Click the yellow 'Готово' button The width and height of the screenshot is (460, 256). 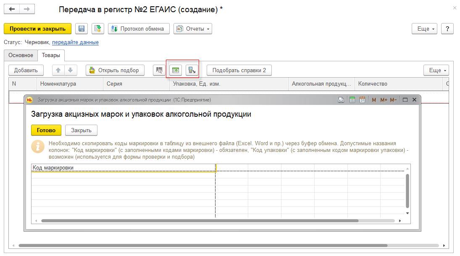[x=46, y=130]
